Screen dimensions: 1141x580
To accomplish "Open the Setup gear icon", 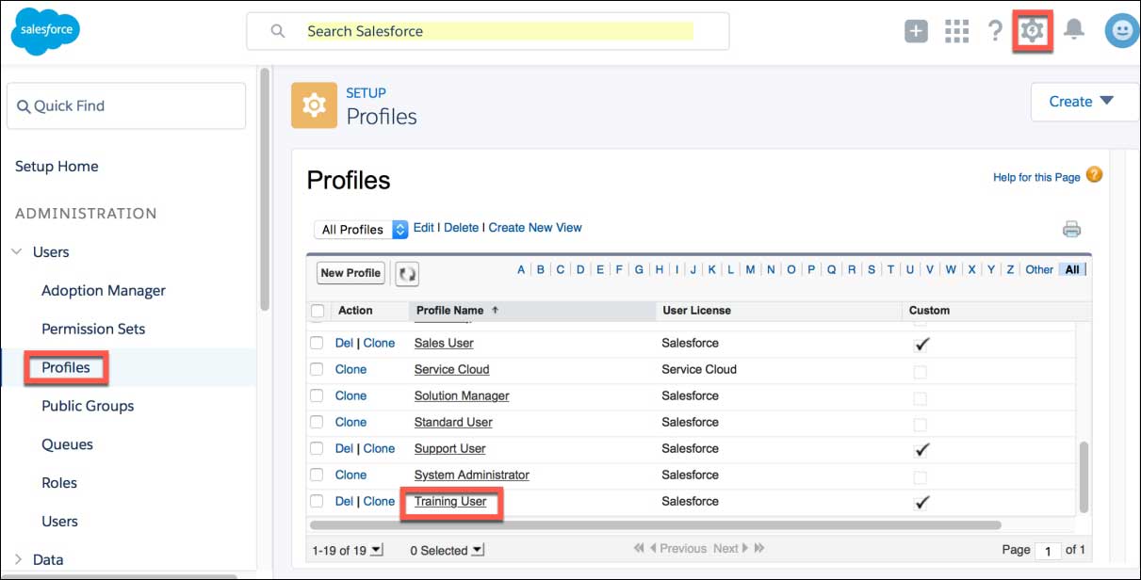I will tap(1033, 31).
